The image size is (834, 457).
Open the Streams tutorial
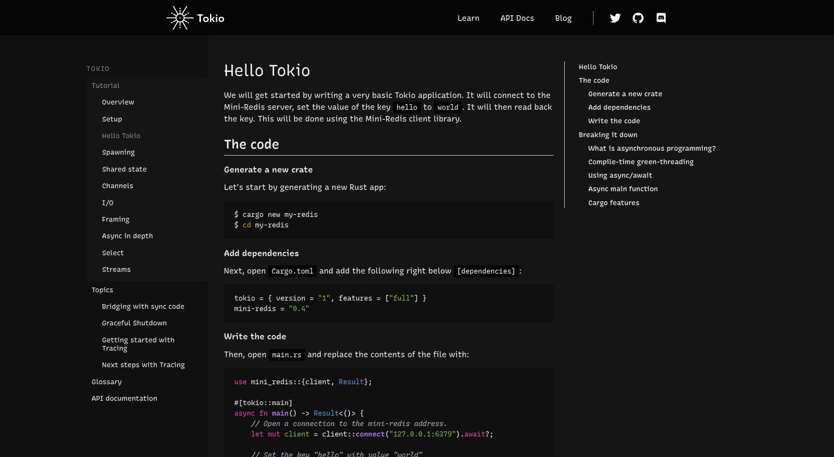[116, 269]
